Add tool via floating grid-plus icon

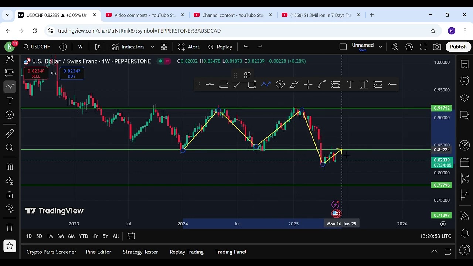(247, 75)
